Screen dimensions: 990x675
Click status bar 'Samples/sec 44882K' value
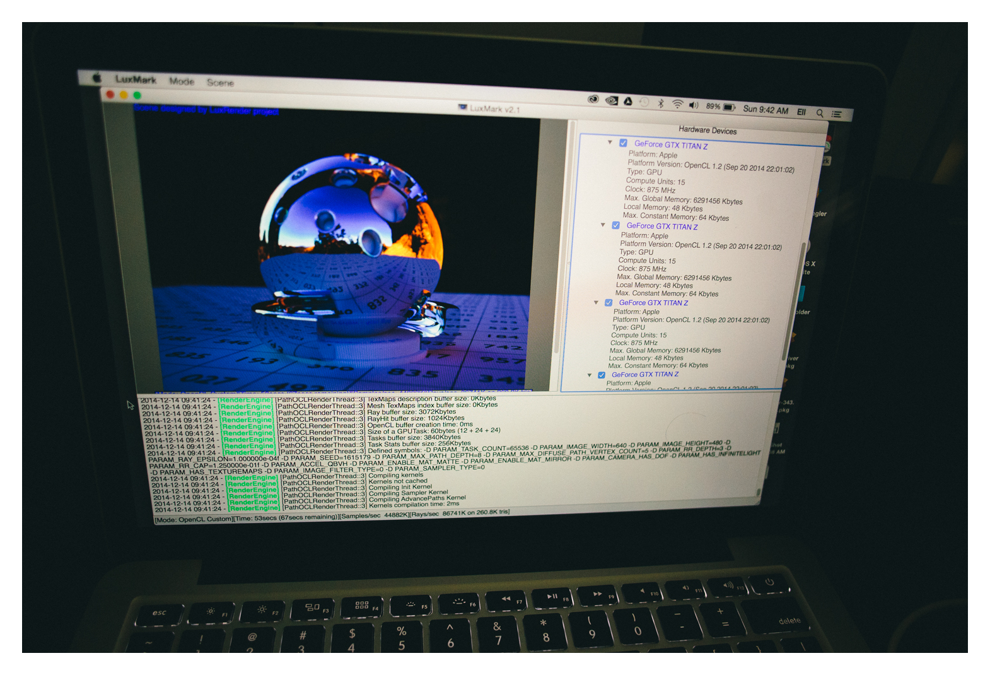(375, 516)
